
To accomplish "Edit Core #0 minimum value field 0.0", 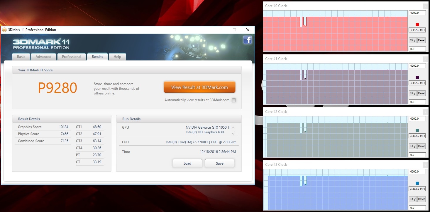I will pos(417,49).
